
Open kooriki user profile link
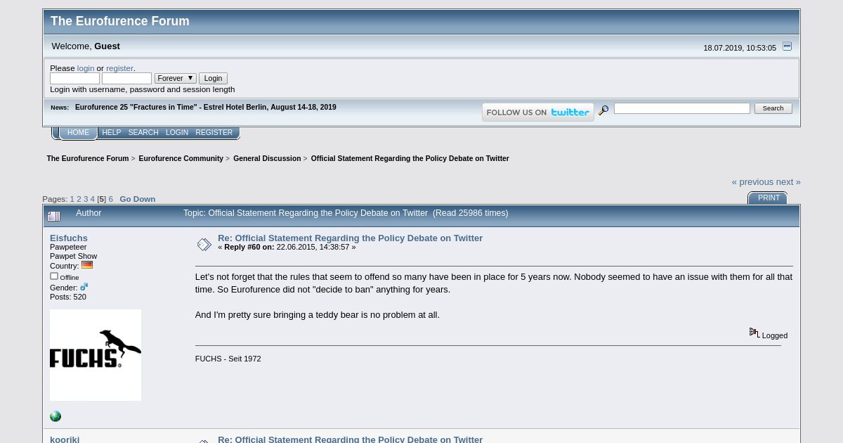click(65, 439)
